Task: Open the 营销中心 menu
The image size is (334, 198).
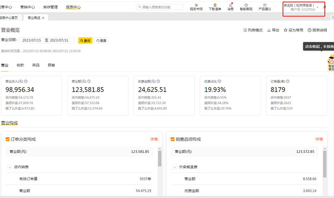Action: point(28,7)
